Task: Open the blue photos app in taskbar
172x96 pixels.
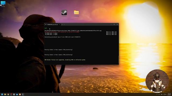Action: coord(17,94)
